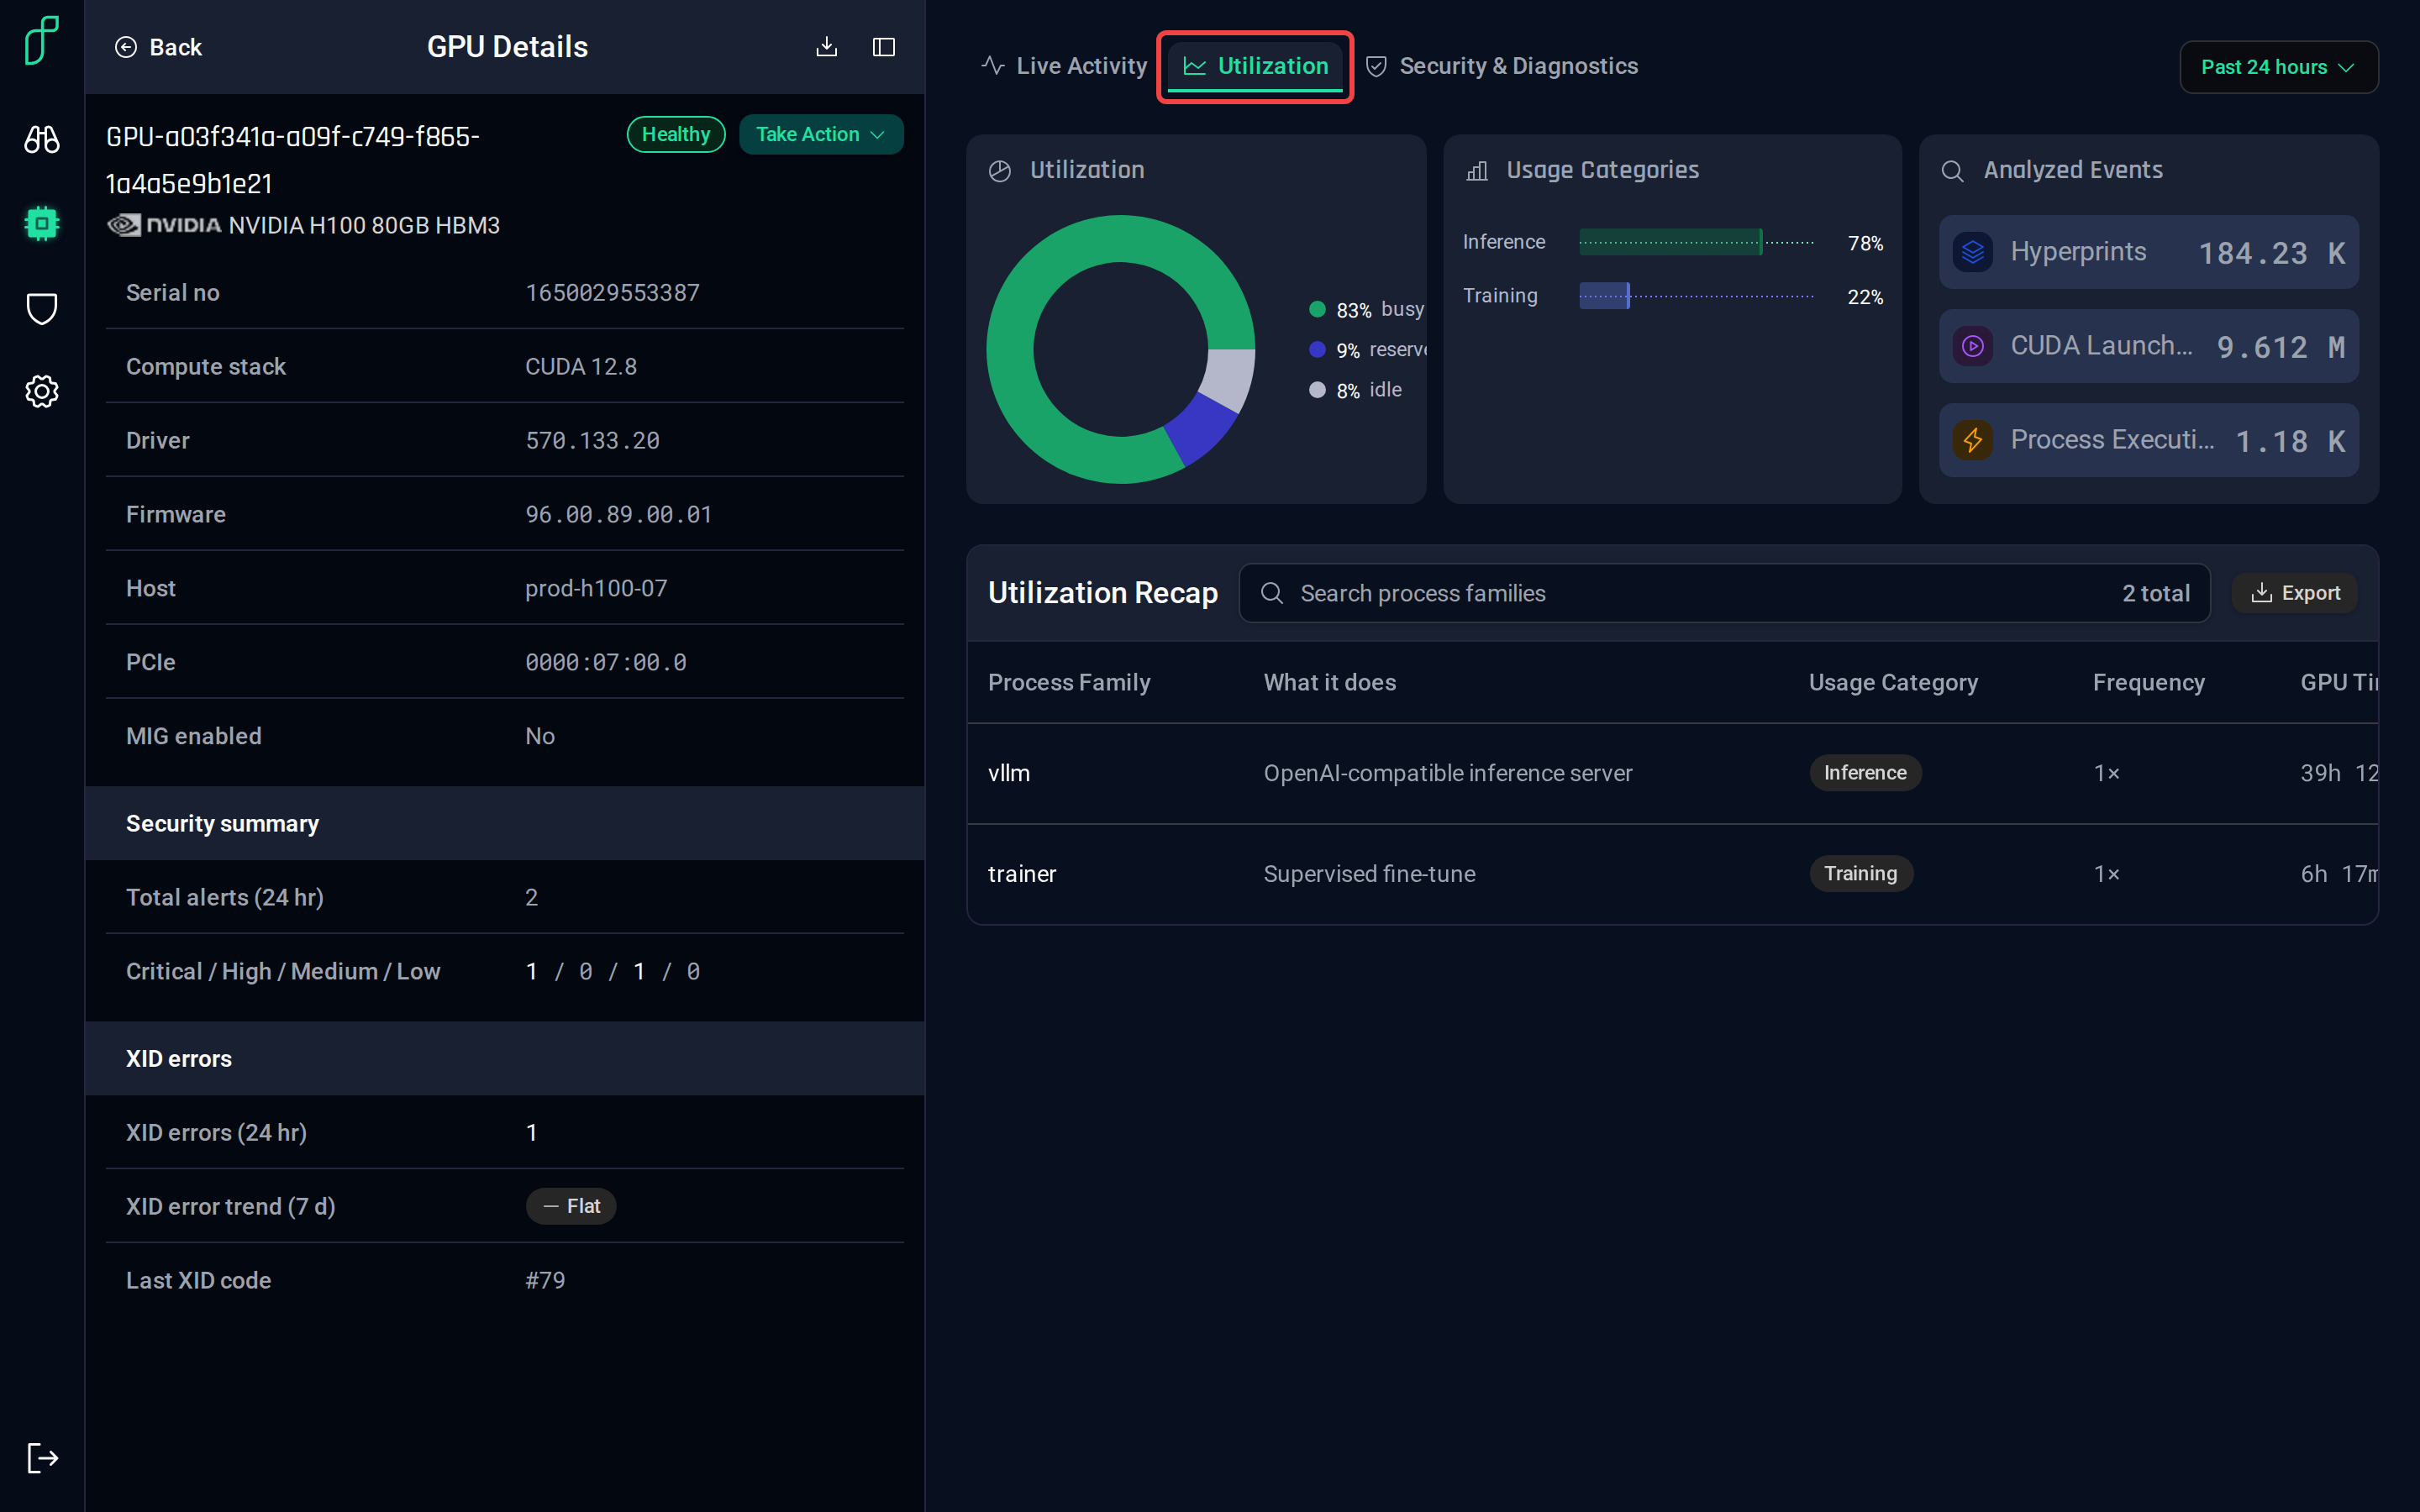Go back using the Back button
2420x1512 pixels.
coord(158,47)
